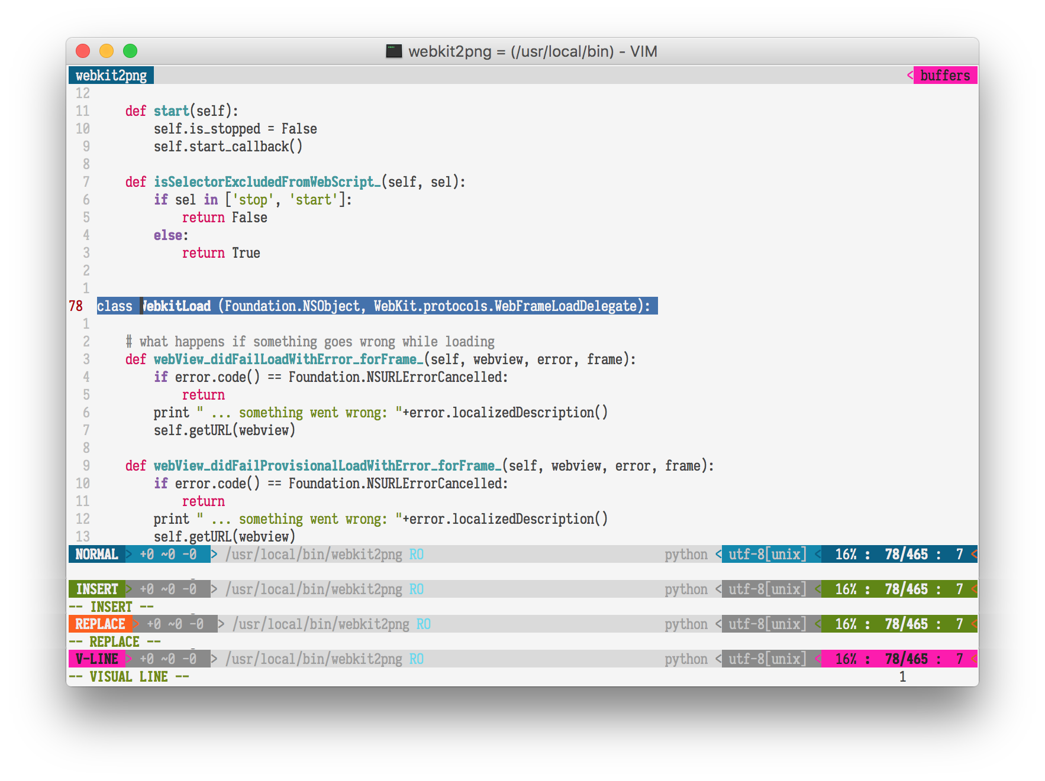Click python filetype in REPLACE status line
This screenshot has width=1045, height=781.
(686, 624)
